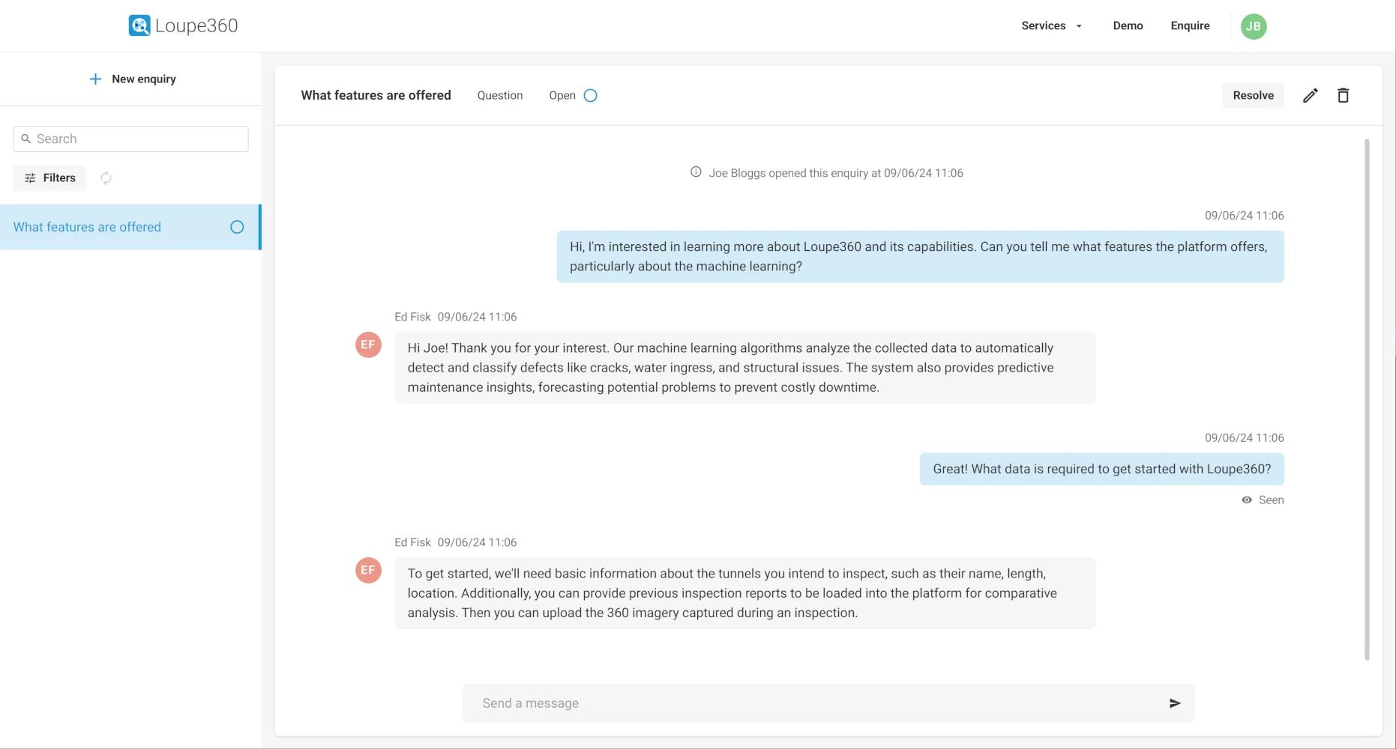Edit the enquiry with the pencil icon
Screen dimensions: 1396x749
pyautogui.click(x=1310, y=95)
